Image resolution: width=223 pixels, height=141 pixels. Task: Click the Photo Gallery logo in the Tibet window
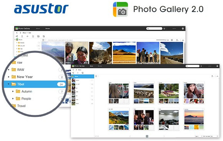click(x=23, y=28)
